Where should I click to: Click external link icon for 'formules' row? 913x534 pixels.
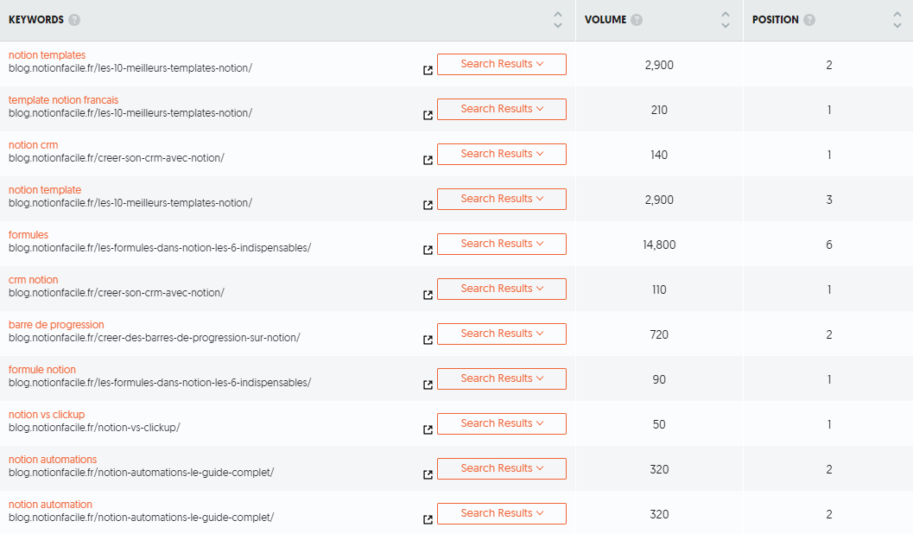(428, 250)
